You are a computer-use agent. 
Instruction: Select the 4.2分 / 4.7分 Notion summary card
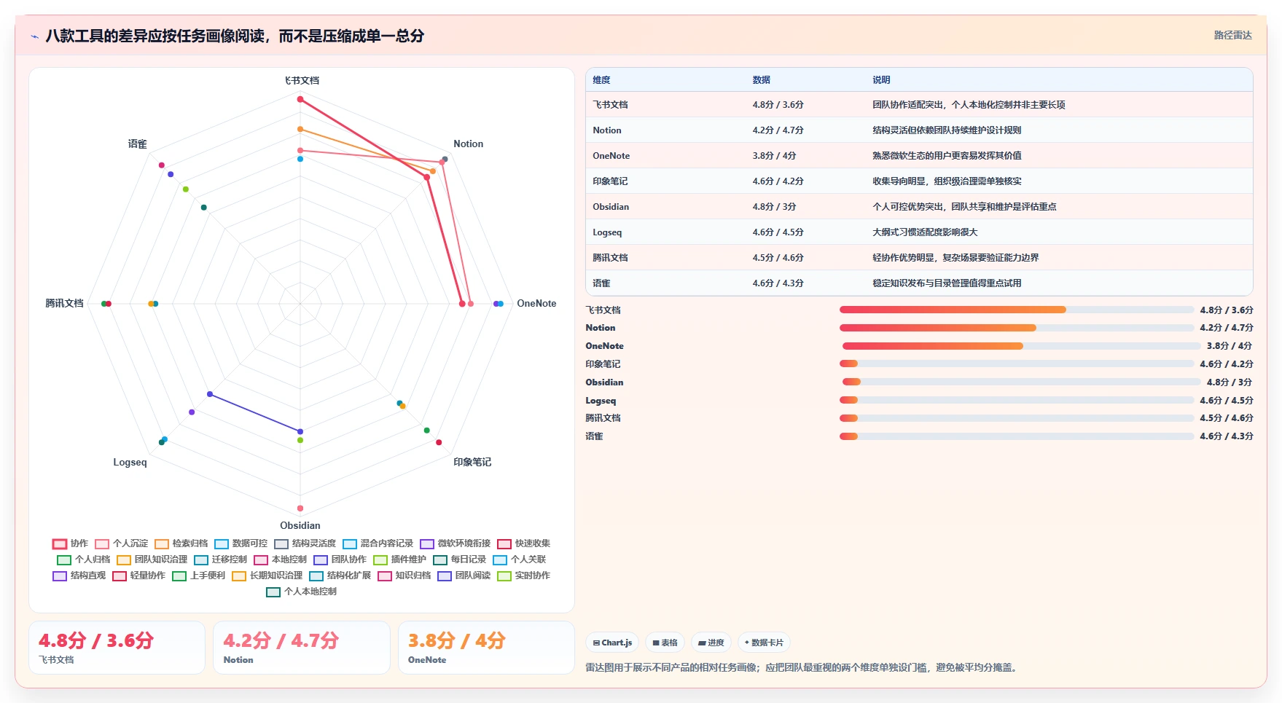pyautogui.click(x=301, y=648)
